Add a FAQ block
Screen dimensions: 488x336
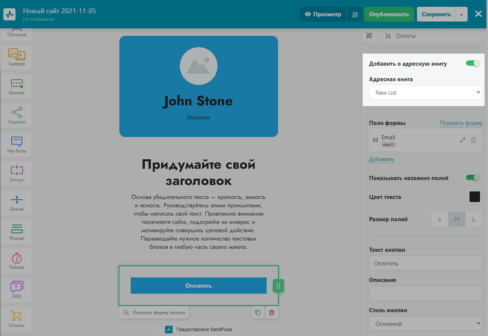[x=17, y=290]
